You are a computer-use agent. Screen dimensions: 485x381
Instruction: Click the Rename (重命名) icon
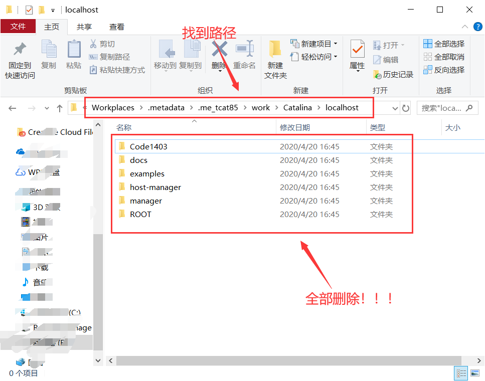pyautogui.click(x=244, y=55)
